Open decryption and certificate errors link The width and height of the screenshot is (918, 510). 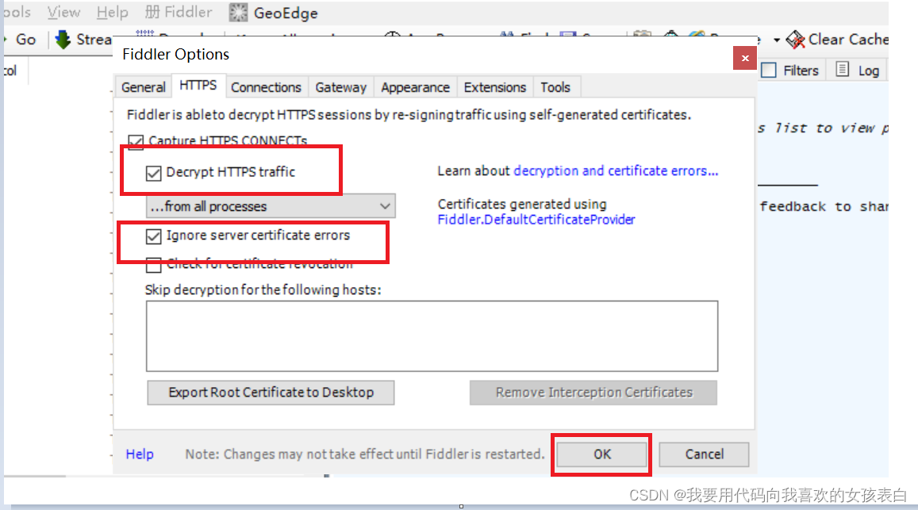click(x=616, y=171)
